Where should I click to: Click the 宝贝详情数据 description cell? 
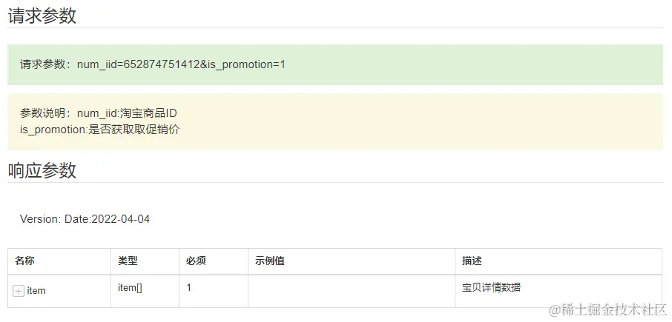491,287
